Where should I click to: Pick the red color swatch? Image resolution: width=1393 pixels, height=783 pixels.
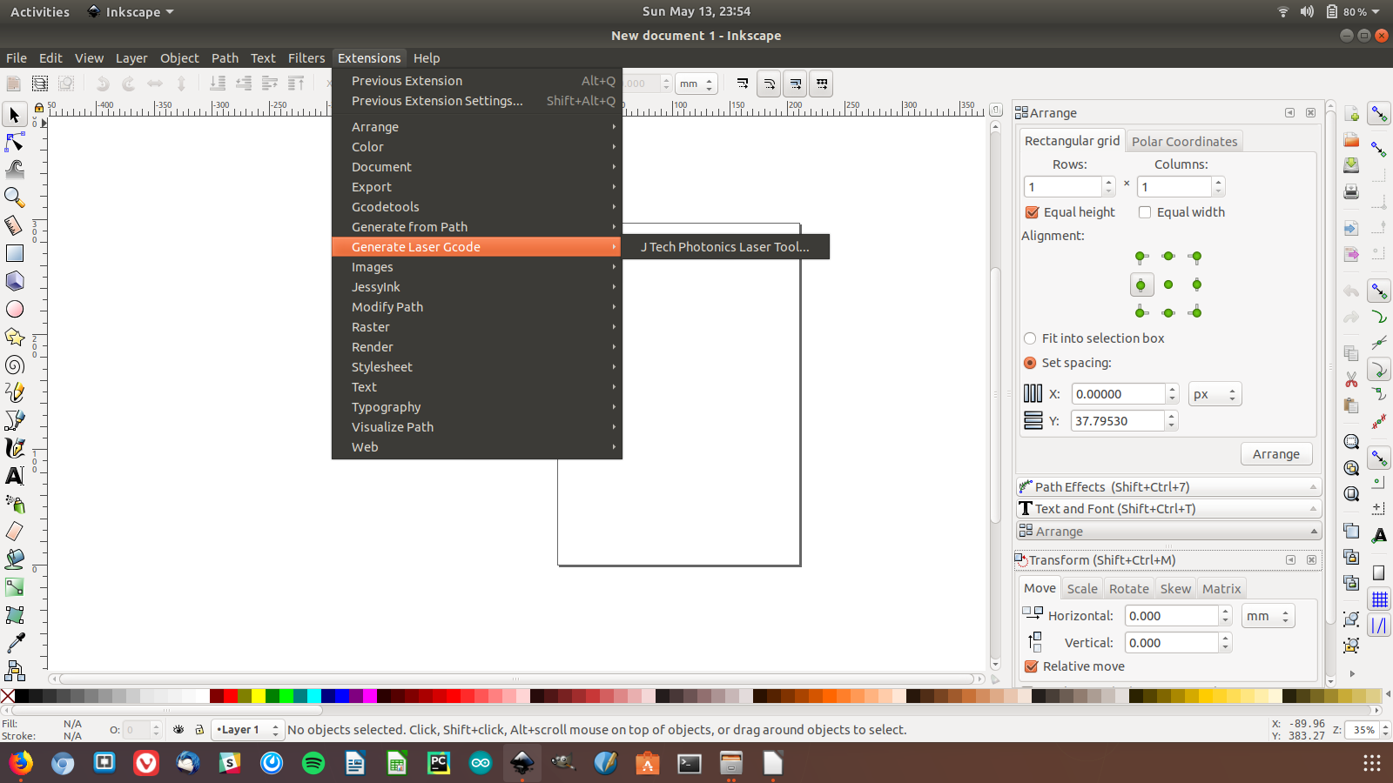coord(231,696)
